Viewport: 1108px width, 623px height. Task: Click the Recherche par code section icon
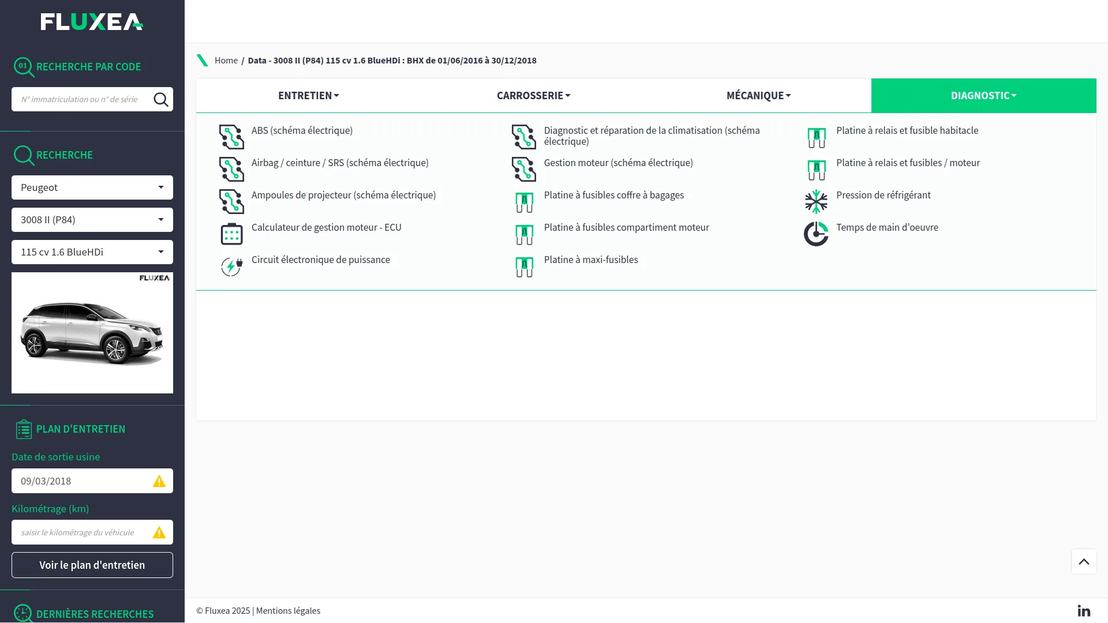(24, 67)
